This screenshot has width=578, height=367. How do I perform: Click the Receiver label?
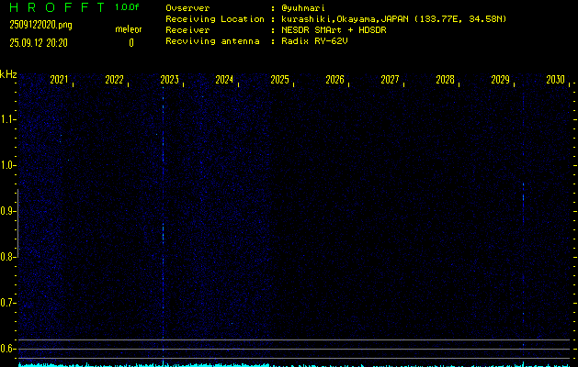coord(187,30)
